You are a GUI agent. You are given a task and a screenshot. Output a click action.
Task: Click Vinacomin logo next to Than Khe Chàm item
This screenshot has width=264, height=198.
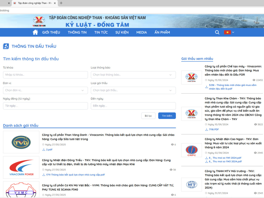click(x=192, y=114)
